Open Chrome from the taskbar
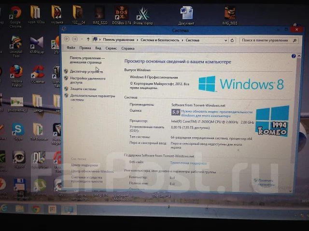 pyautogui.click(x=36, y=209)
